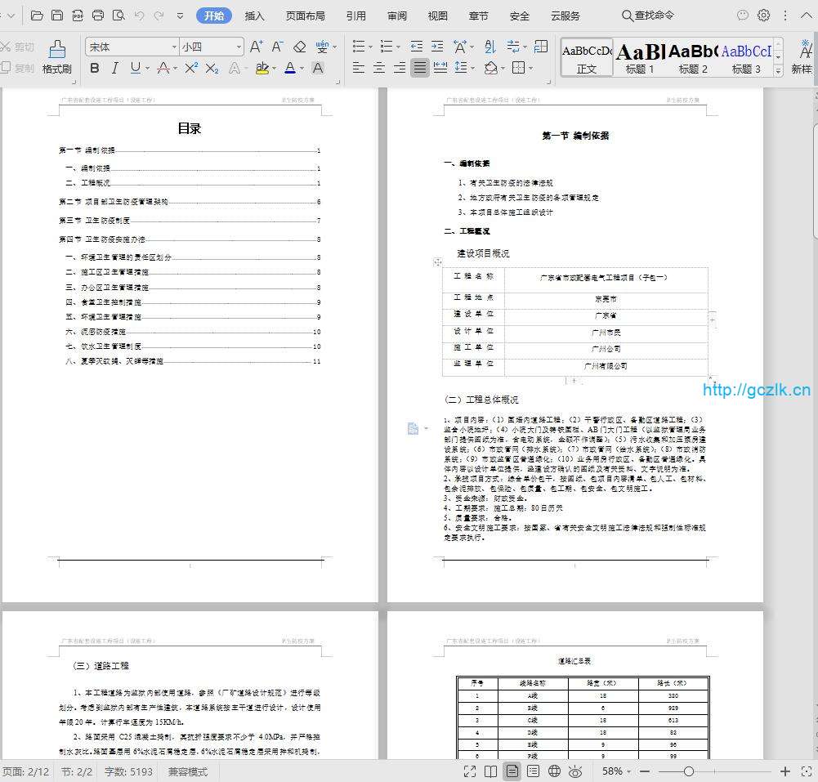
Task: Enter full screen view from status bar
Action: [470, 771]
